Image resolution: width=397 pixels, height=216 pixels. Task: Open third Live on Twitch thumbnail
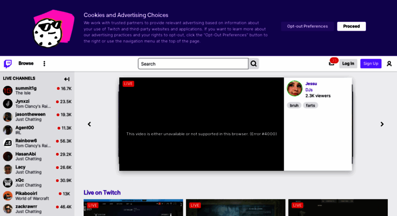pyautogui.click(x=338, y=208)
